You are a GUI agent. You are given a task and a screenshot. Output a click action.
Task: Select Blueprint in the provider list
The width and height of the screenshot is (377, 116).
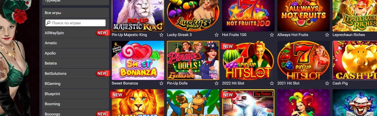[x=75, y=94]
